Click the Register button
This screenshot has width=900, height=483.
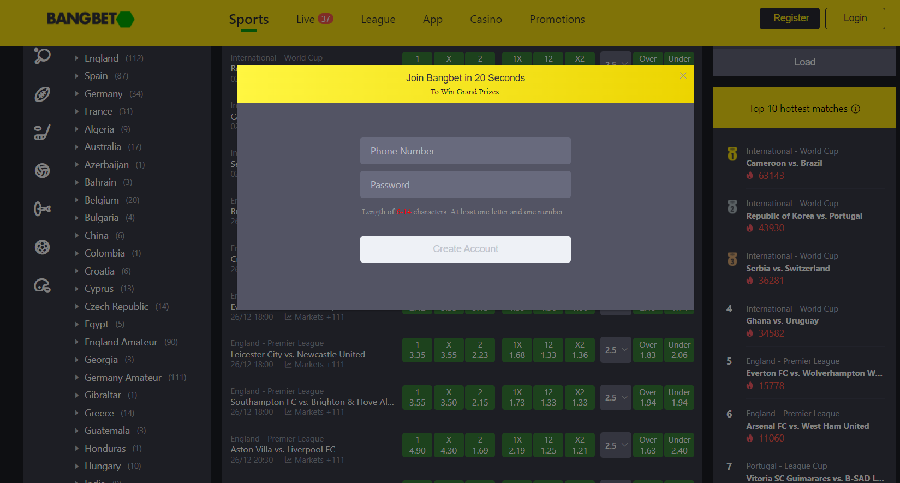[790, 19]
